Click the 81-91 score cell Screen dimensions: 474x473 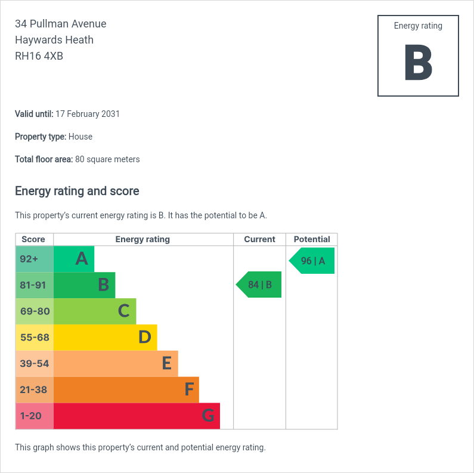point(35,285)
